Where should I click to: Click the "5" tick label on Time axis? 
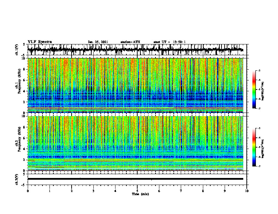coord(137,191)
